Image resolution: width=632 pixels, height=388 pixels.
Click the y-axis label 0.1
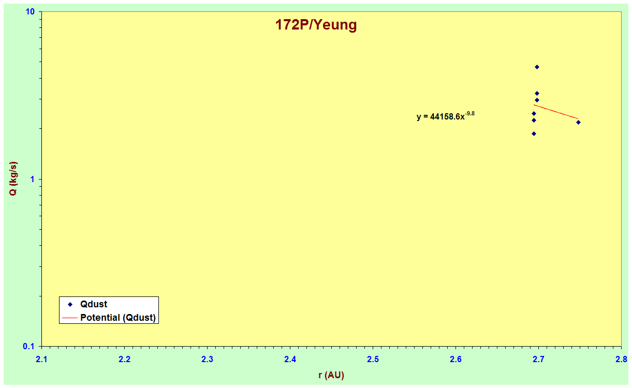coord(29,346)
